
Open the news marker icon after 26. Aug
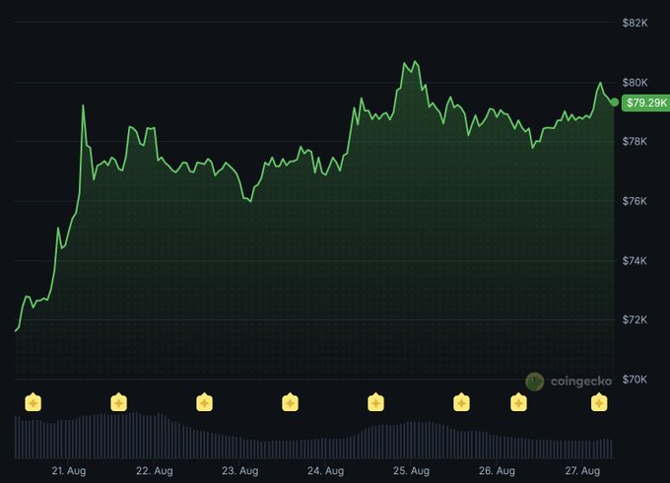(x=518, y=402)
